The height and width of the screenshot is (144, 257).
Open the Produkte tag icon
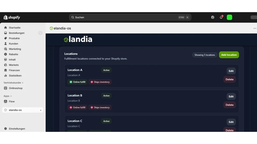[5, 38]
